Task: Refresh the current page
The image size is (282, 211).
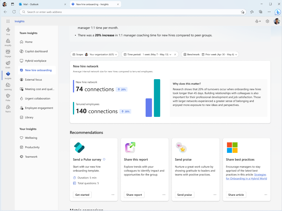Action: click(14, 12)
